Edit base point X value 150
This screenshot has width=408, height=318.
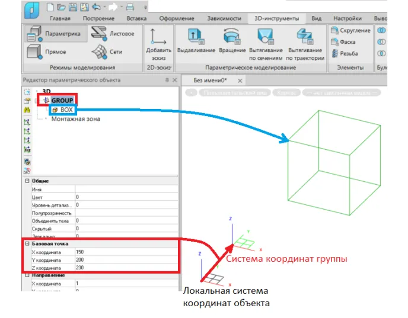coord(126,252)
